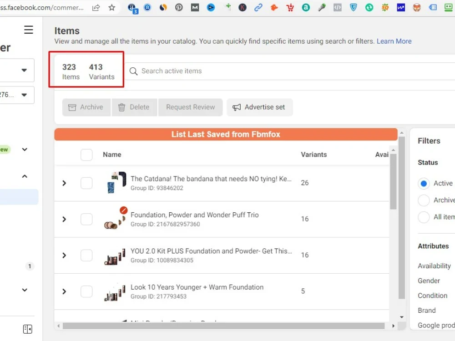Viewport: 455px width, 341px height.
Task: Open the Pinterest extension icon
Action: coord(179,7)
